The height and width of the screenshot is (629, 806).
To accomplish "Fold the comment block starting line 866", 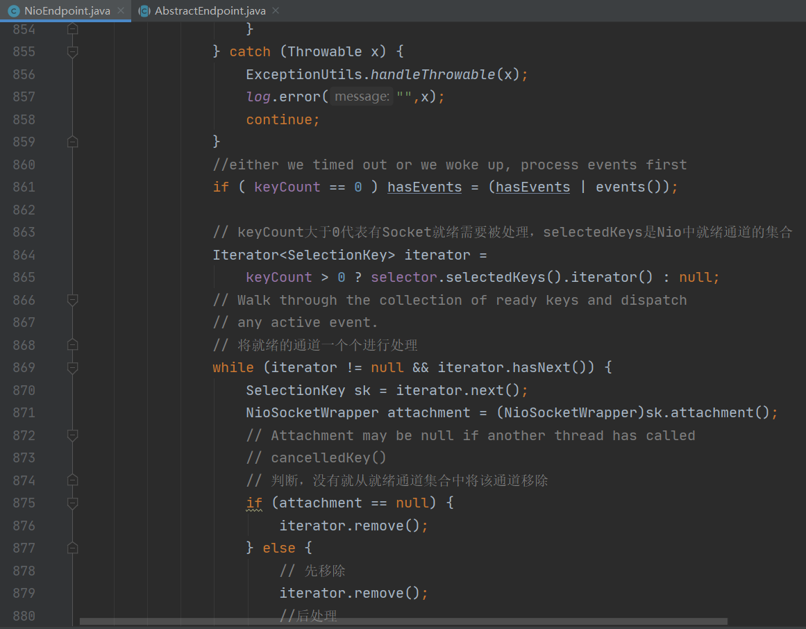I will point(72,300).
